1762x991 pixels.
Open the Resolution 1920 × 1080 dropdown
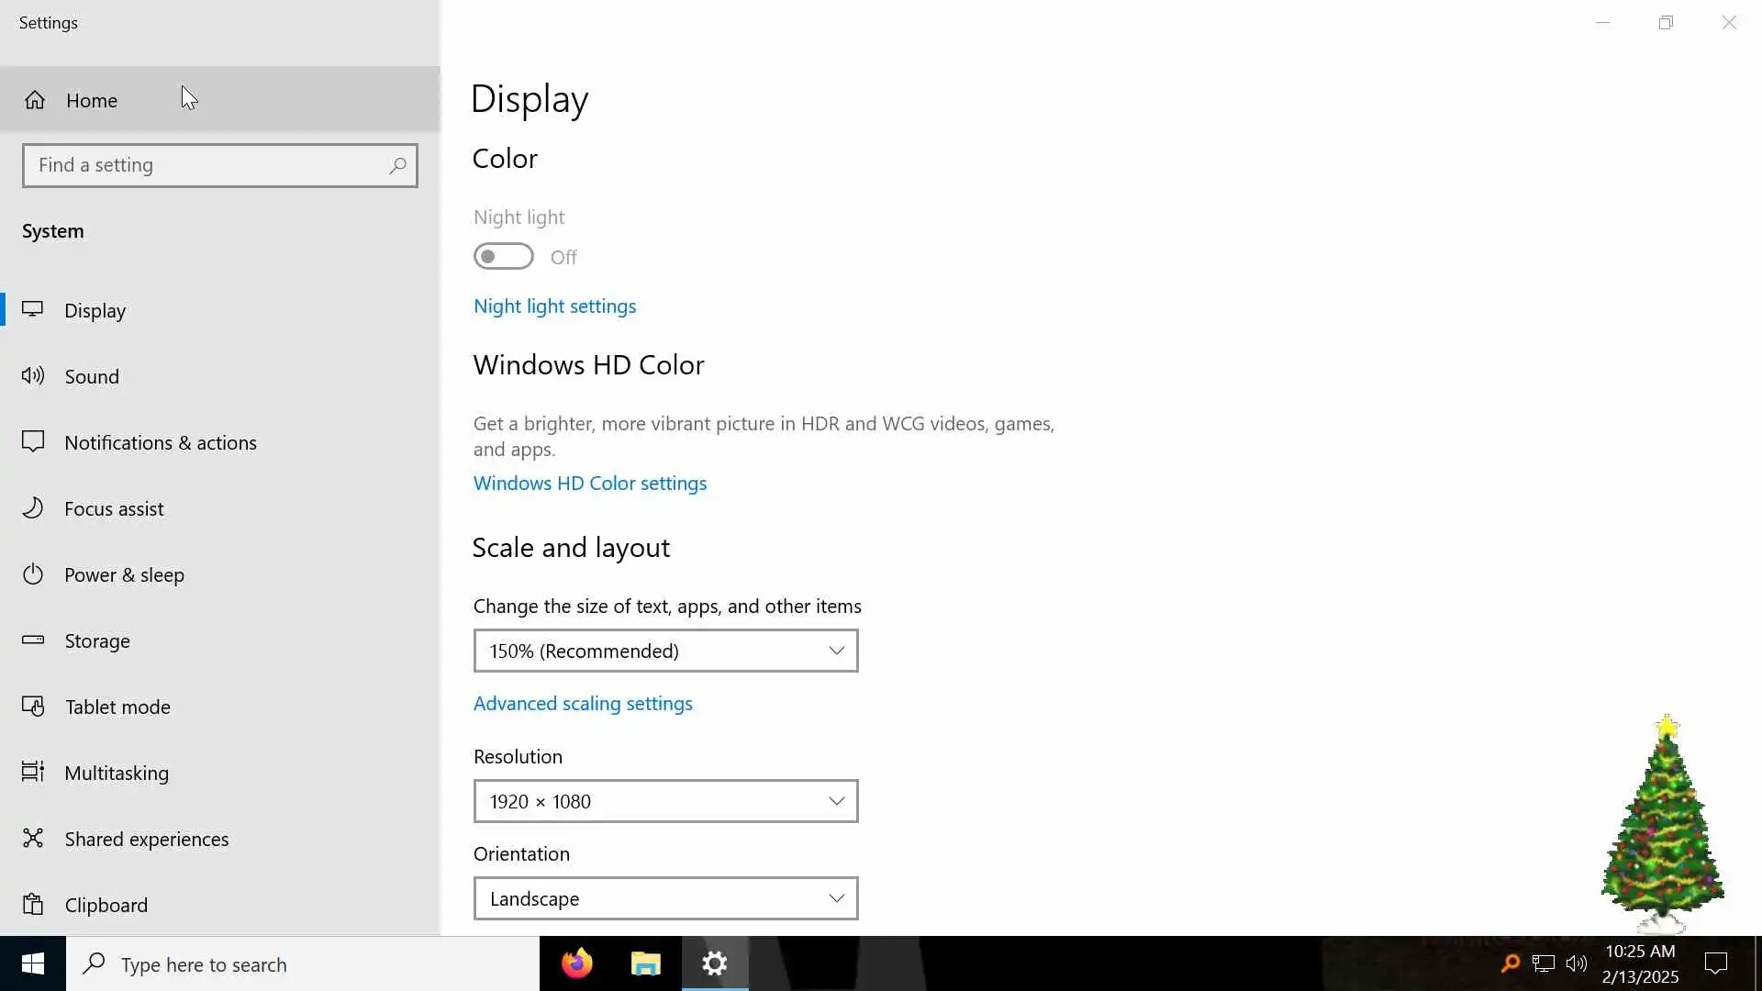coord(665,801)
